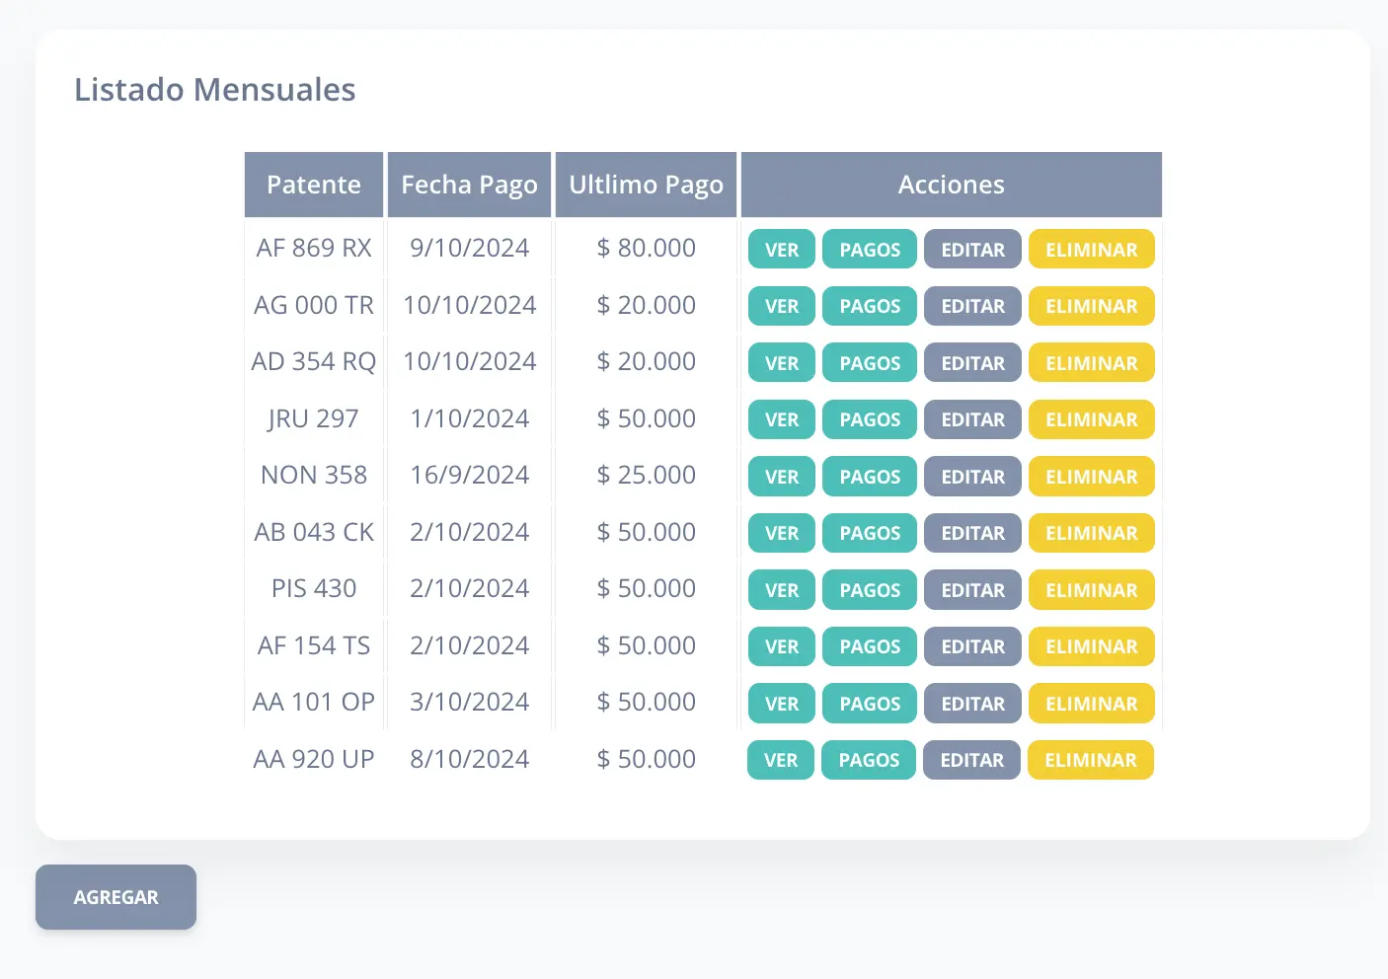Click the 16/9/2024 date cell
Screen dimensions: 1388x979
click(469, 475)
